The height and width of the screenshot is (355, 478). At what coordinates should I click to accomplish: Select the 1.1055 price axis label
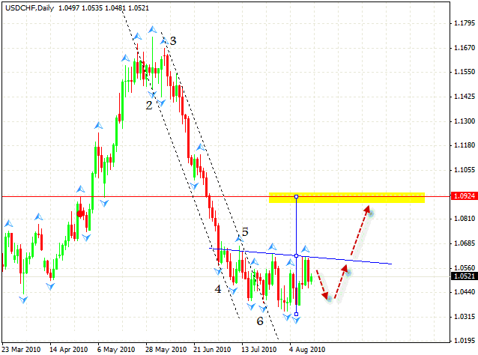pyautogui.click(x=465, y=170)
